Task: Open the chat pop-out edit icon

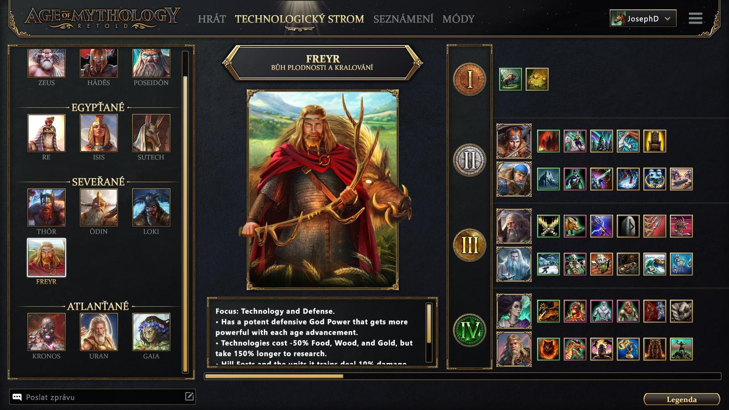Action: (x=189, y=396)
